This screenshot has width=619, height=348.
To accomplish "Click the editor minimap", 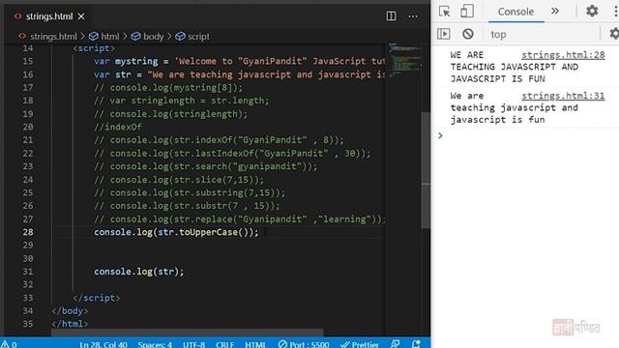I will pyautogui.click(x=404, y=61).
